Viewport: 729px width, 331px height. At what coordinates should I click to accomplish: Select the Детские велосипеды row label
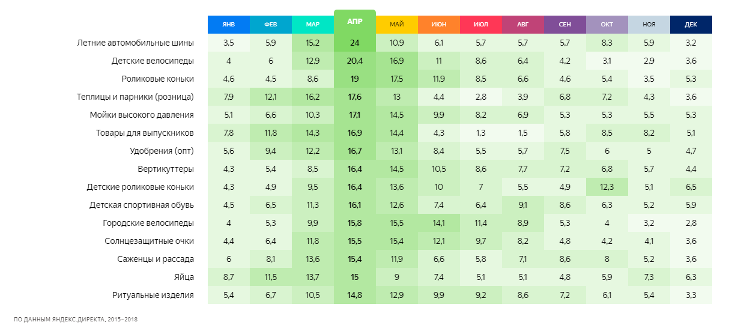tap(153, 61)
